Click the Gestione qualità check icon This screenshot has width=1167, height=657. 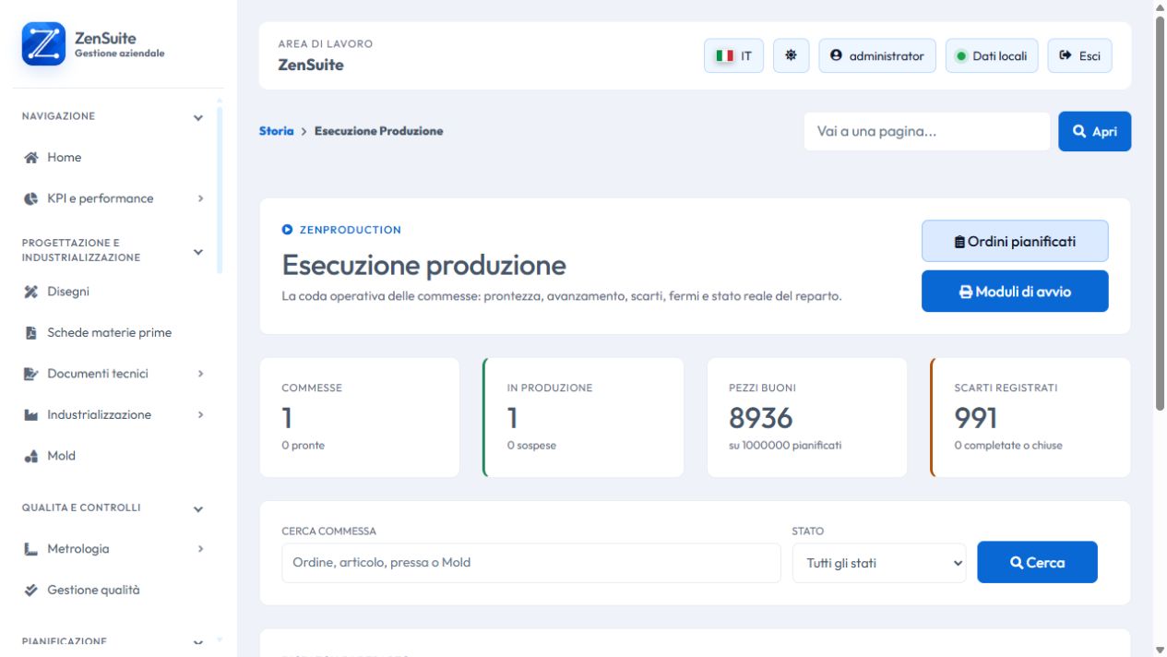pyautogui.click(x=30, y=590)
